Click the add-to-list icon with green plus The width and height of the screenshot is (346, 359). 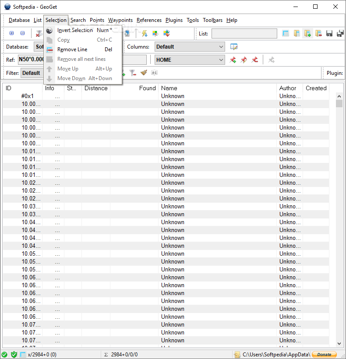click(307, 33)
